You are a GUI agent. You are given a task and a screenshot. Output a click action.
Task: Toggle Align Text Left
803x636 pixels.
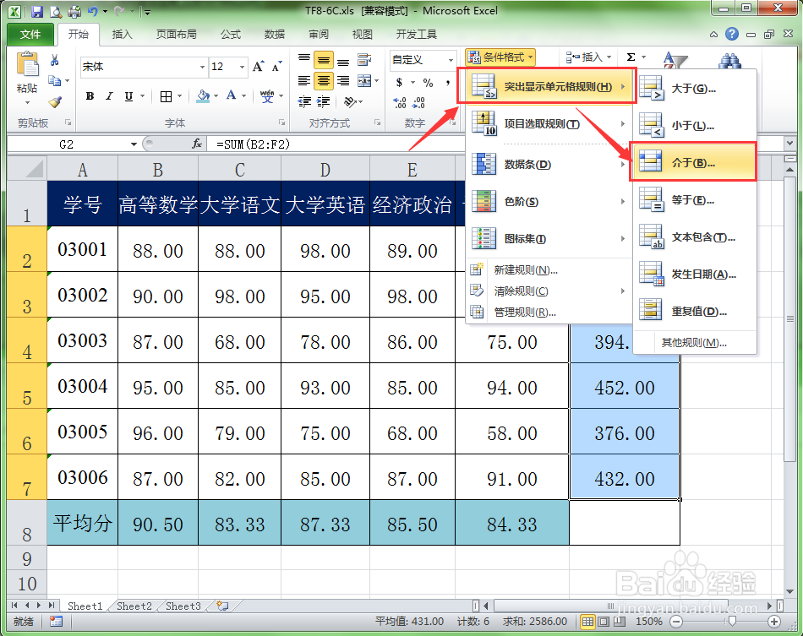pos(304,81)
